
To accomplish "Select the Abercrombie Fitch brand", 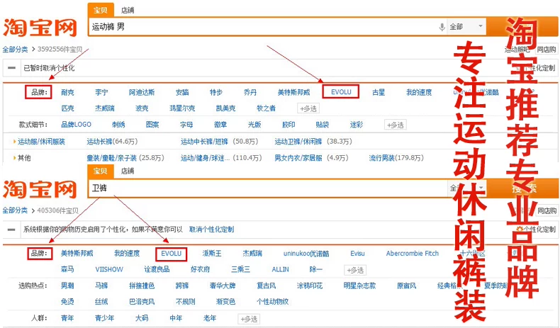I will click(x=412, y=254).
